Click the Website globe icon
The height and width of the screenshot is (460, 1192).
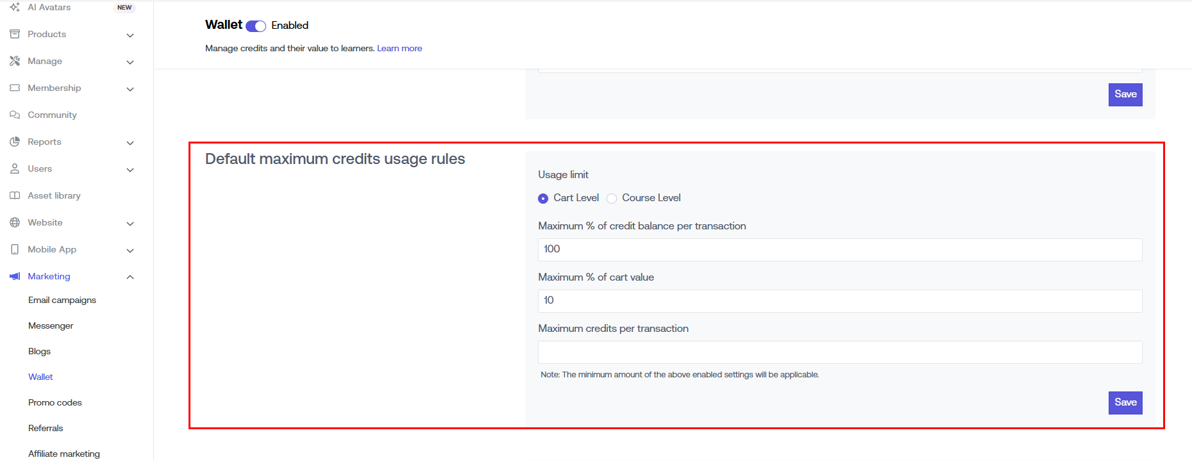(15, 222)
